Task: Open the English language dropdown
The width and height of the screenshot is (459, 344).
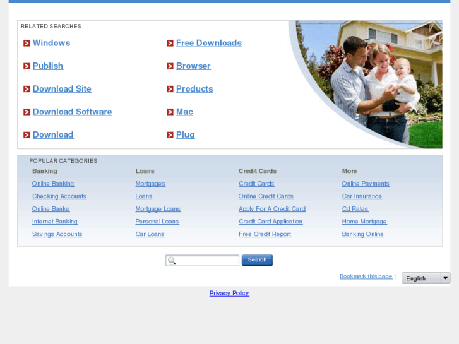Action: (x=426, y=278)
